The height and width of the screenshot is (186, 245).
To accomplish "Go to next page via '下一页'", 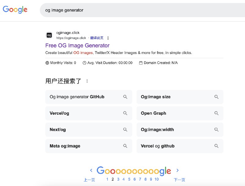I will click(x=179, y=180).
